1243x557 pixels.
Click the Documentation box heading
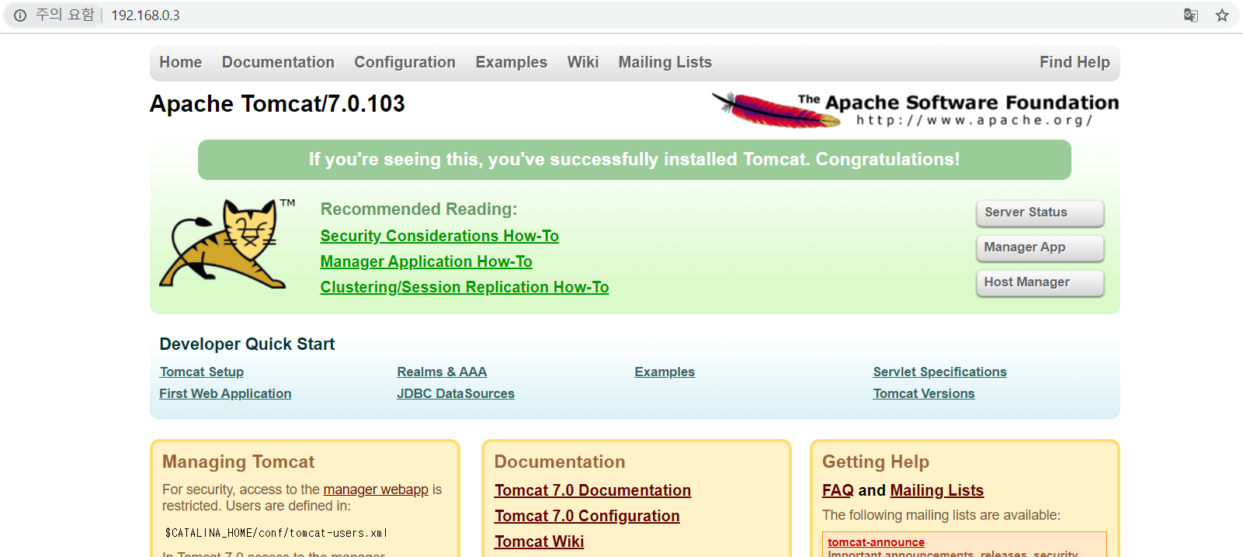click(x=560, y=462)
